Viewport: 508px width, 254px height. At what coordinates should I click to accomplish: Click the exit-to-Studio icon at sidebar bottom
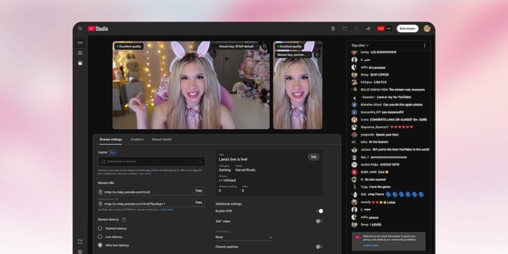(x=80, y=242)
